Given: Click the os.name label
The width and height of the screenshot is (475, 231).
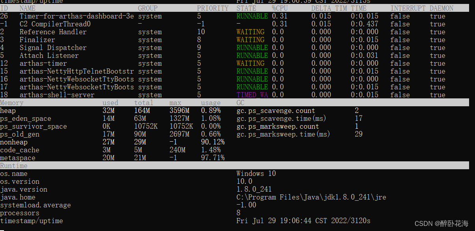Looking at the screenshot, I should (14, 174).
